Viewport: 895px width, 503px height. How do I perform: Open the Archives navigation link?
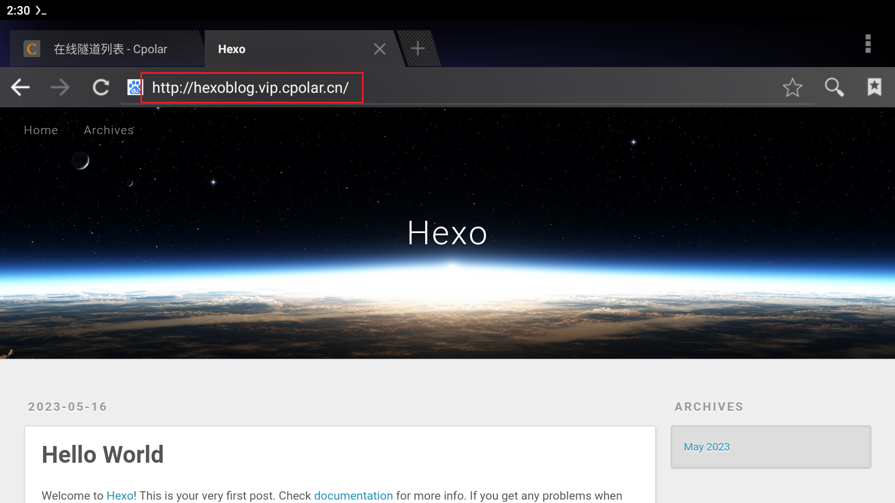pos(109,130)
